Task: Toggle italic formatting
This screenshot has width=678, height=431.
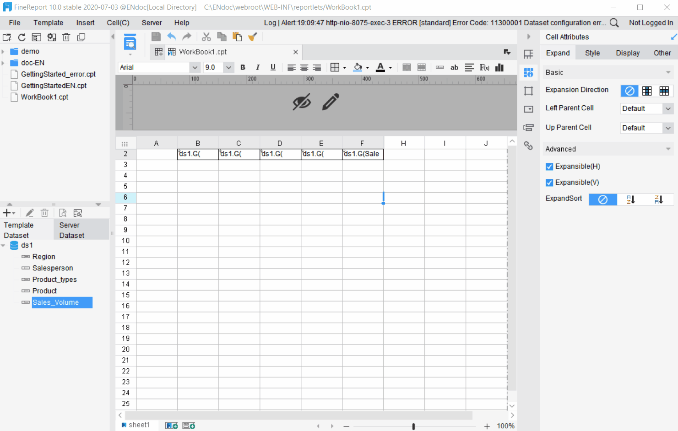Action: [x=258, y=68]
